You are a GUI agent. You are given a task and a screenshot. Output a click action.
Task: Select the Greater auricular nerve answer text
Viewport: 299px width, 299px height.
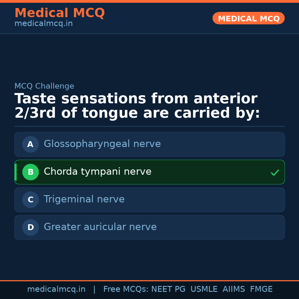click(x=100, y=227)
